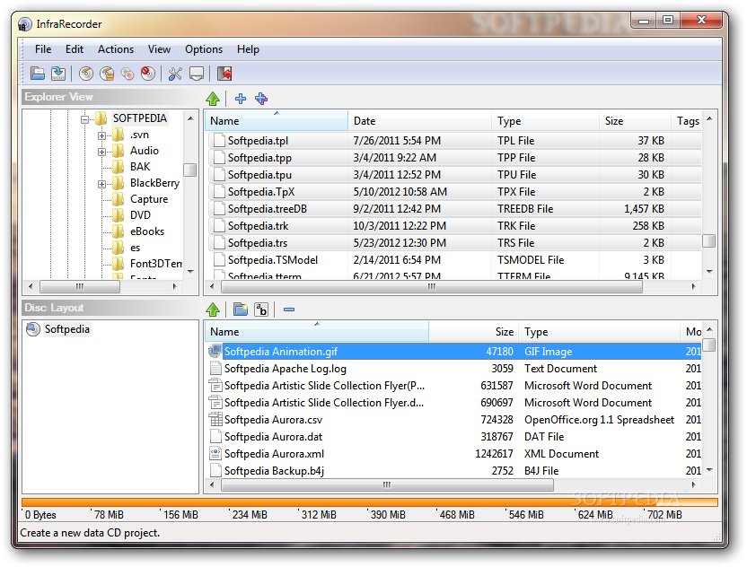Create new folder in Disc Layout
Viewport: 747px width, 567px height.
[241, 310]
